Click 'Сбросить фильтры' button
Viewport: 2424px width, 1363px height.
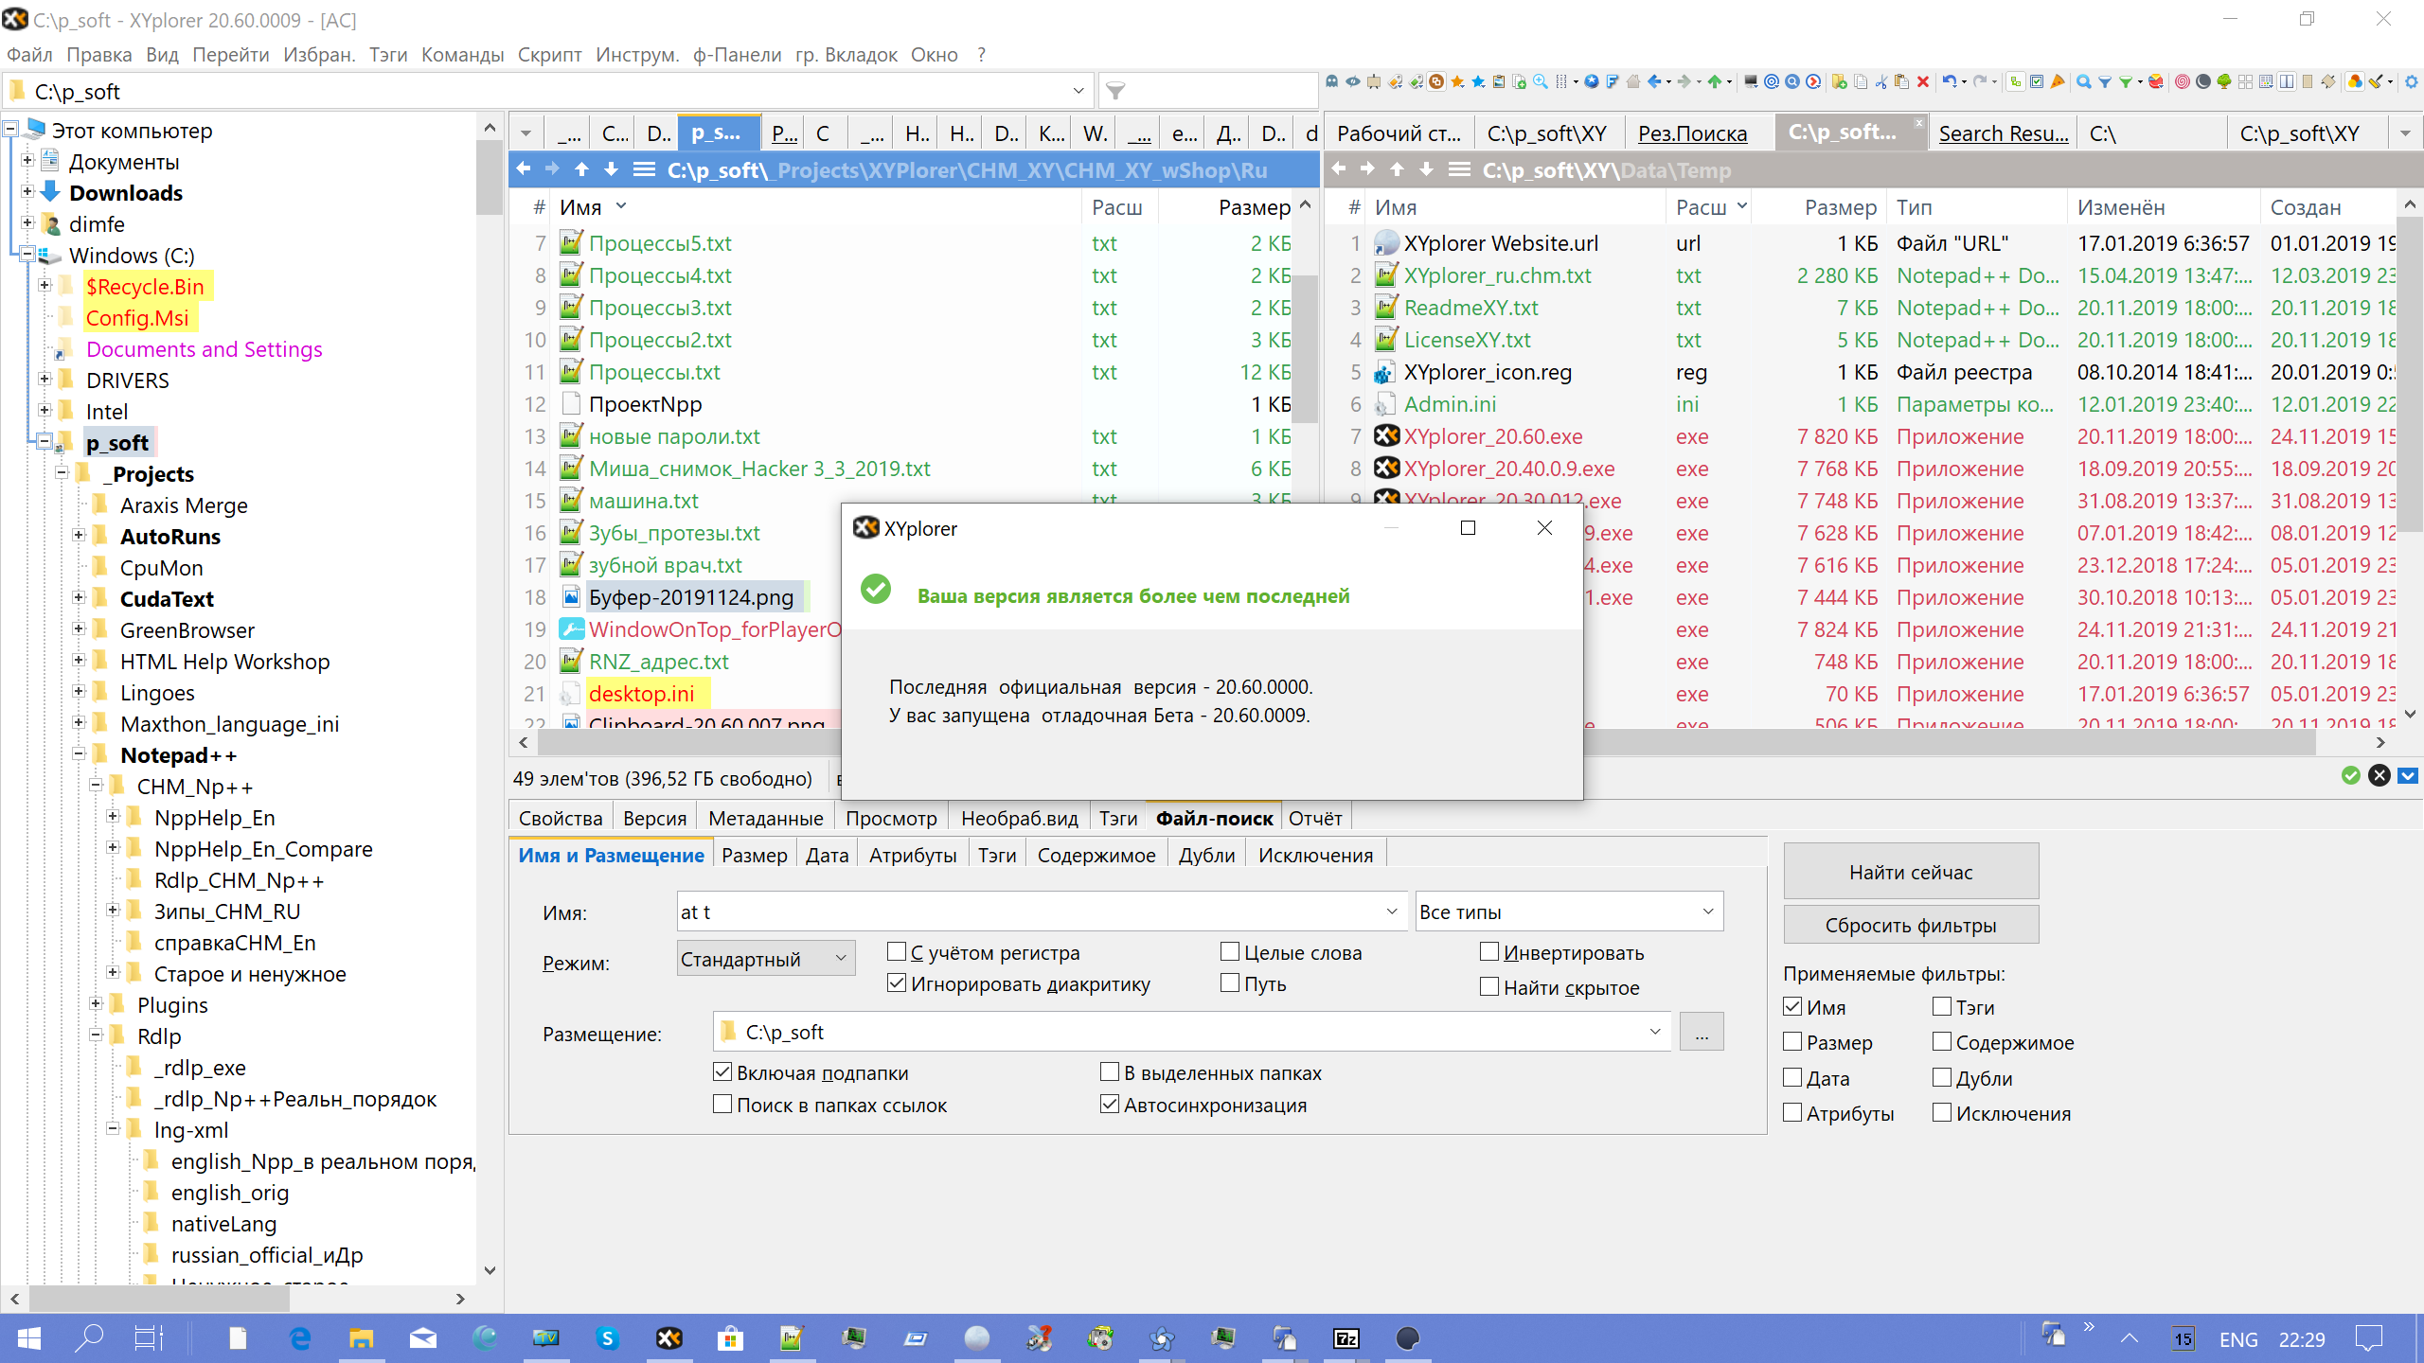[x=1910, y=925]
